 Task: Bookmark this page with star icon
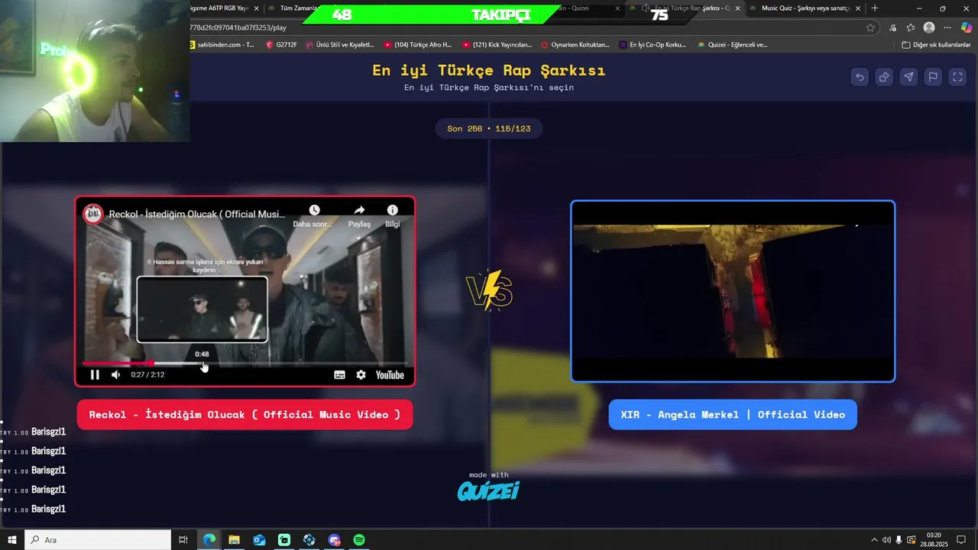870,27
